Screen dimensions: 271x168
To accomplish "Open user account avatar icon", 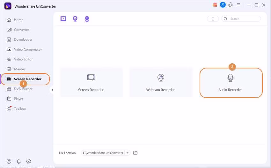I will 223,5.
